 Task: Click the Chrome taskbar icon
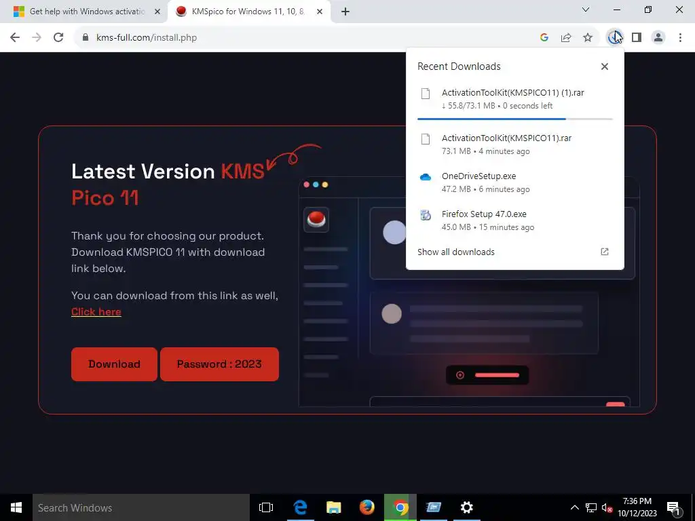pyautogui.click(x=400, y=507)
